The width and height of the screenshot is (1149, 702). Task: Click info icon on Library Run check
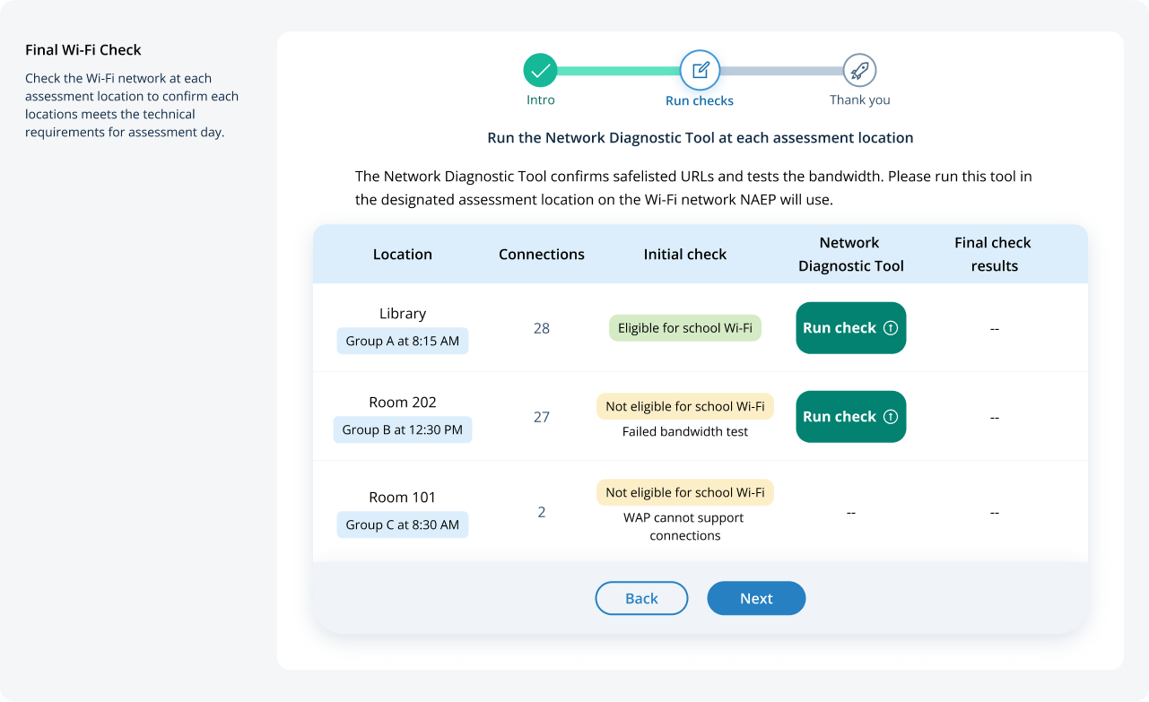pyautogui.click(x=891, y=328)
